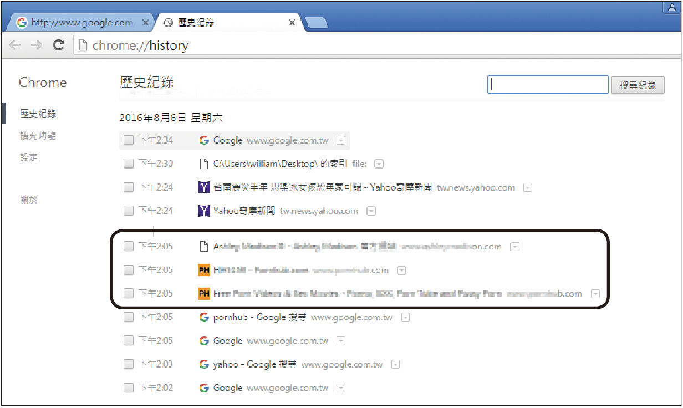This screenshot has height=408, width=683.
Task: Reload the chrome://history page
Action: [x=58, y=45]
